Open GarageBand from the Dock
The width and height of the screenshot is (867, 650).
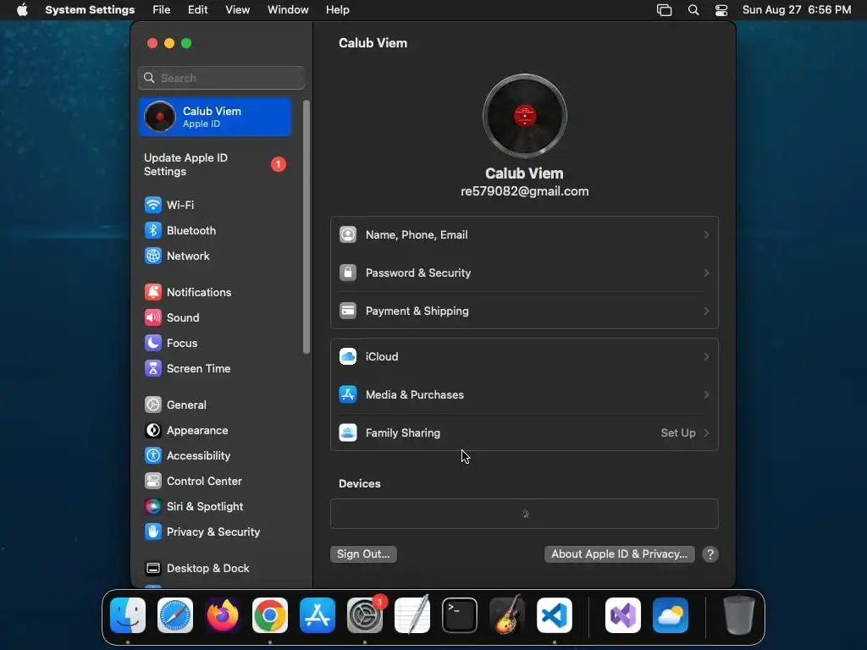point(507,615)
